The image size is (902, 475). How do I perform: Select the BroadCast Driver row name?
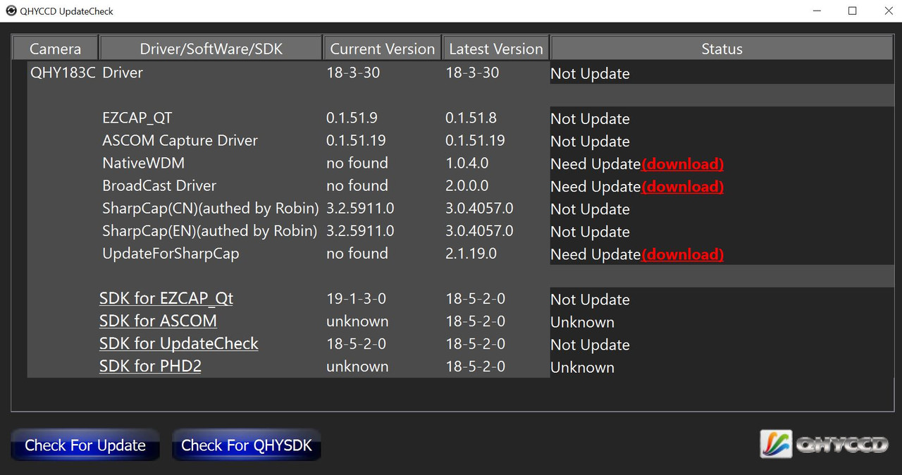click(x=159, y=186)
